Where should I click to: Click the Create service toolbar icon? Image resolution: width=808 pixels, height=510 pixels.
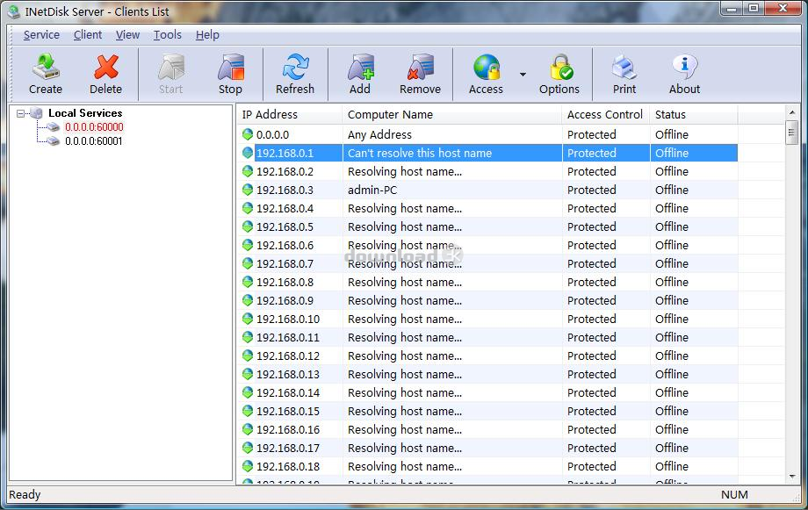coord(46,67)
